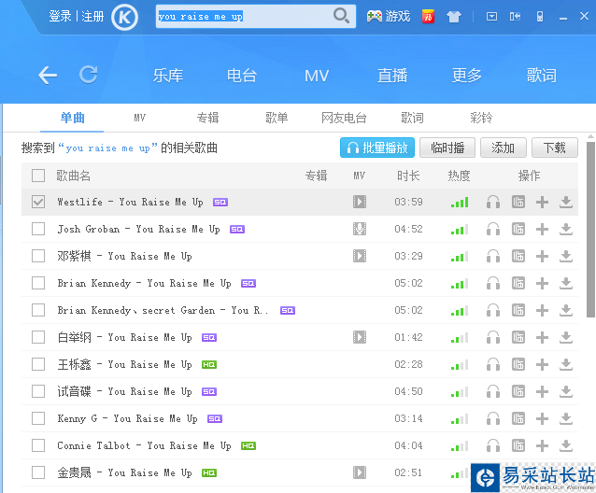Screen dimensions: 596x493
Task: Check the Josh Groban song checkbox
Action: 38,229
